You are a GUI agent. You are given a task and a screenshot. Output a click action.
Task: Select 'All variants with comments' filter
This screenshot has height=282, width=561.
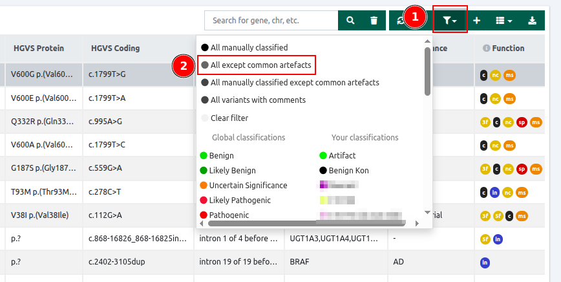pos(258,100)
